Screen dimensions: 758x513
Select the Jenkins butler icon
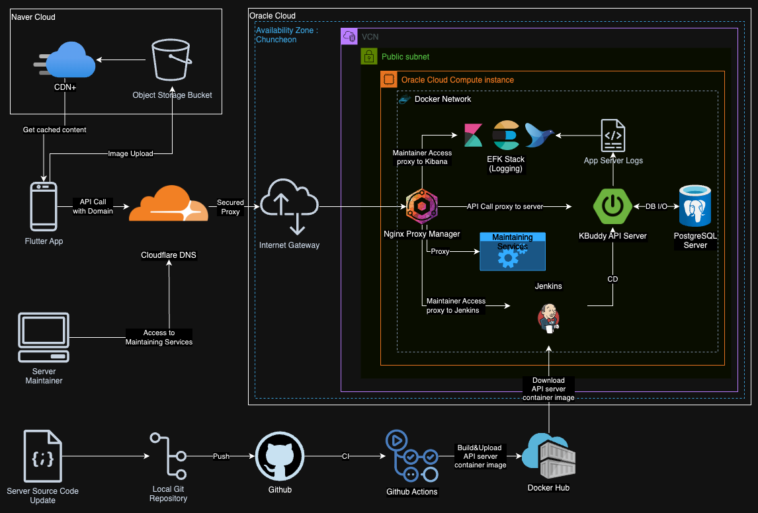click(x=549, y=319)
